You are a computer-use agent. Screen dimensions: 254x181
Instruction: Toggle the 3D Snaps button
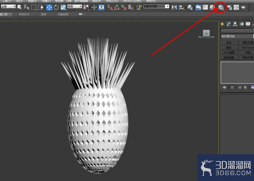pos(110,7)
